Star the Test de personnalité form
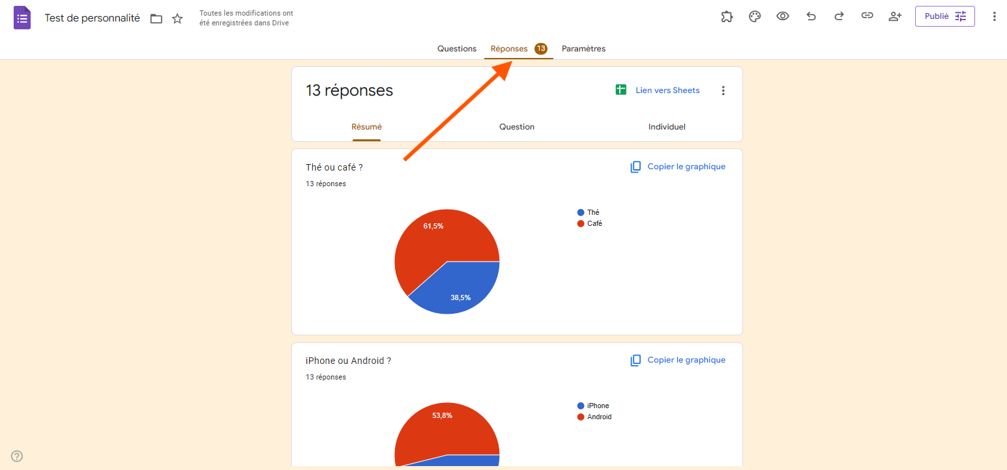The height and width of the screenshot is (470, 1007). (177, 18)
